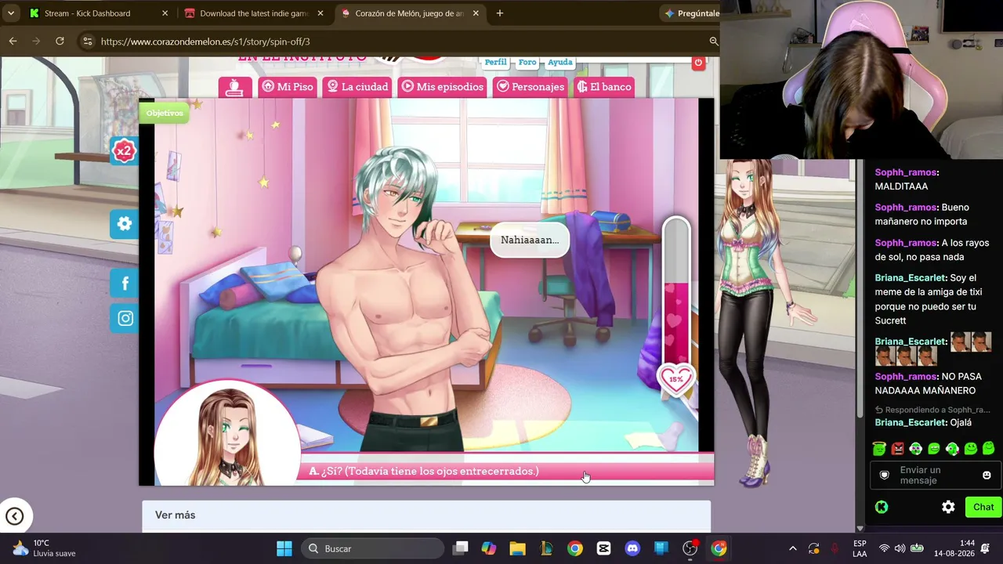1003x564 pixels.
Task: Open File Explorer from the taskbar
Action: 517,548
